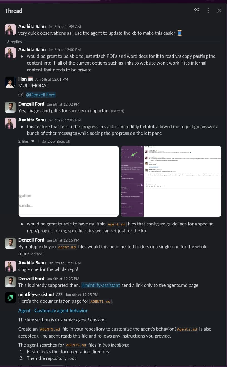Open the thread summary icon in header
The width and height of the screenshot is (227, 367).
(197, 11)
